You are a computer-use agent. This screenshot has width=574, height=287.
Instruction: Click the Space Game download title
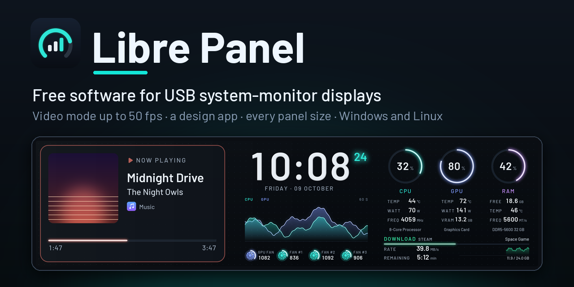coord(517,239)
